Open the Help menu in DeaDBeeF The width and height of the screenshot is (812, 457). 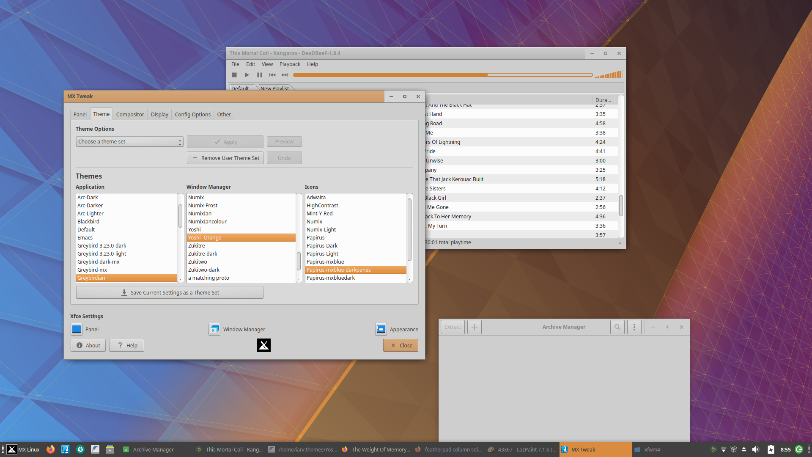[313, 64]
